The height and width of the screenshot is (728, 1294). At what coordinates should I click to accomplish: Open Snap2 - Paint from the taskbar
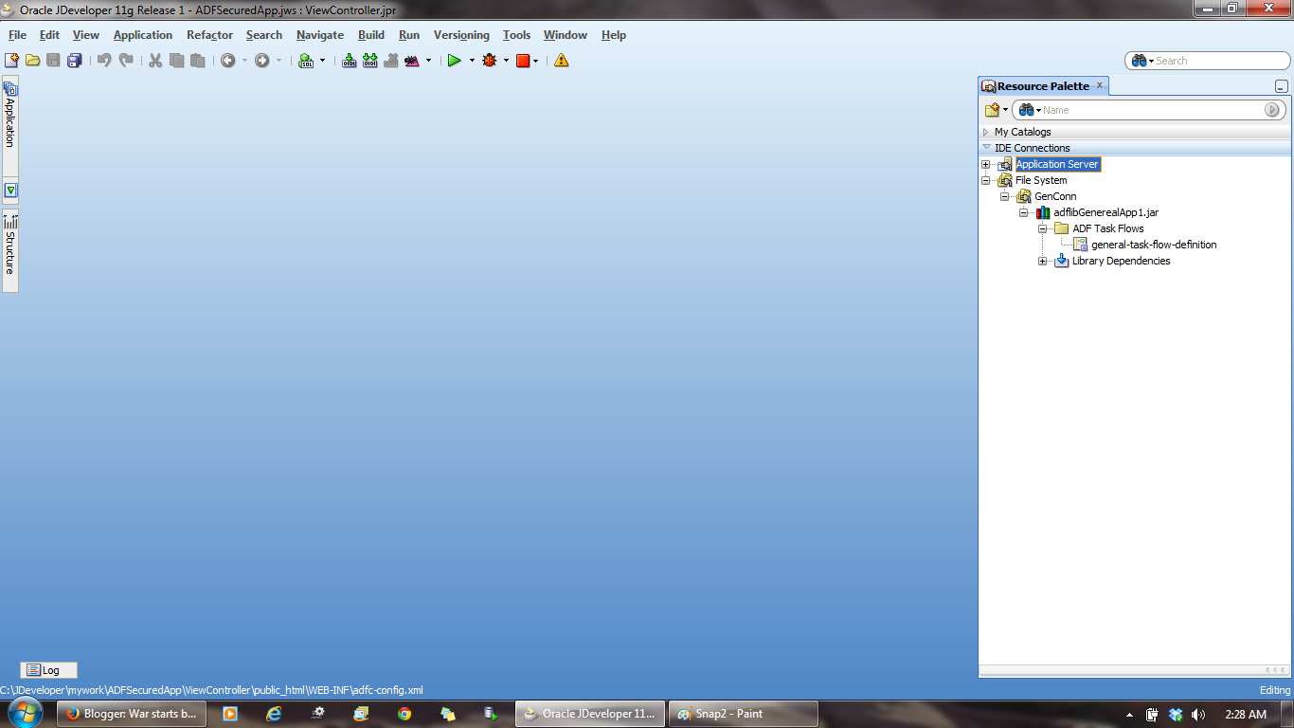point(744,714)
